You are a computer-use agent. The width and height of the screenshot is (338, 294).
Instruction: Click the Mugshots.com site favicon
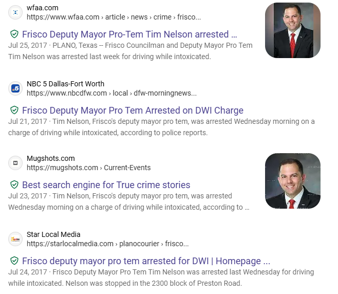coord(15,163)
